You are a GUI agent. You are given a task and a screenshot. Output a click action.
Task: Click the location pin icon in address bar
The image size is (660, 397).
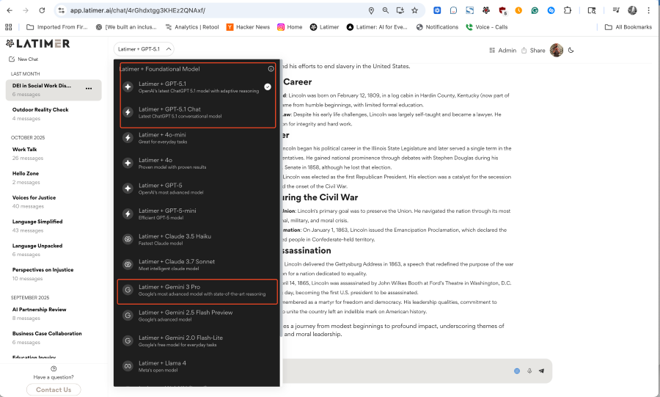[x=371, y=10]
